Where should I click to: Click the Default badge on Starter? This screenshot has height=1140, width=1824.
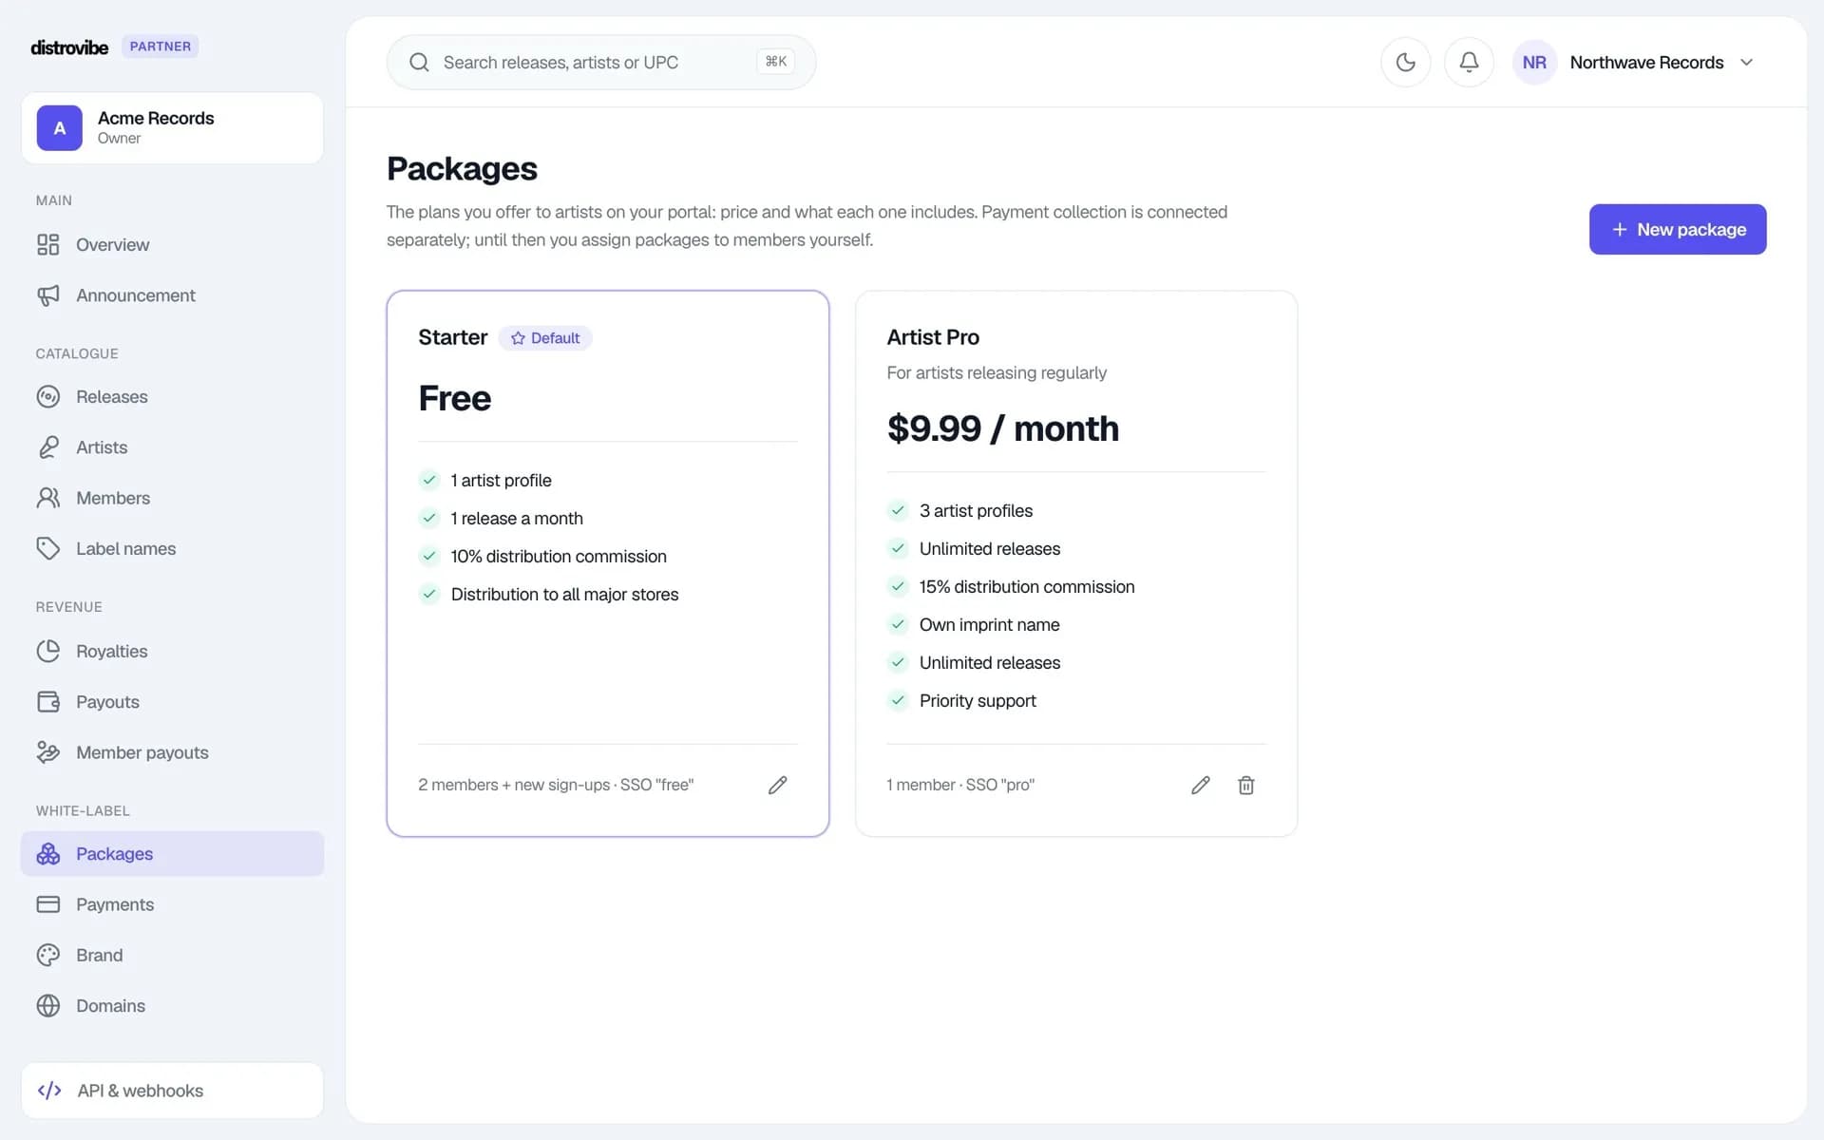point(545,338)
